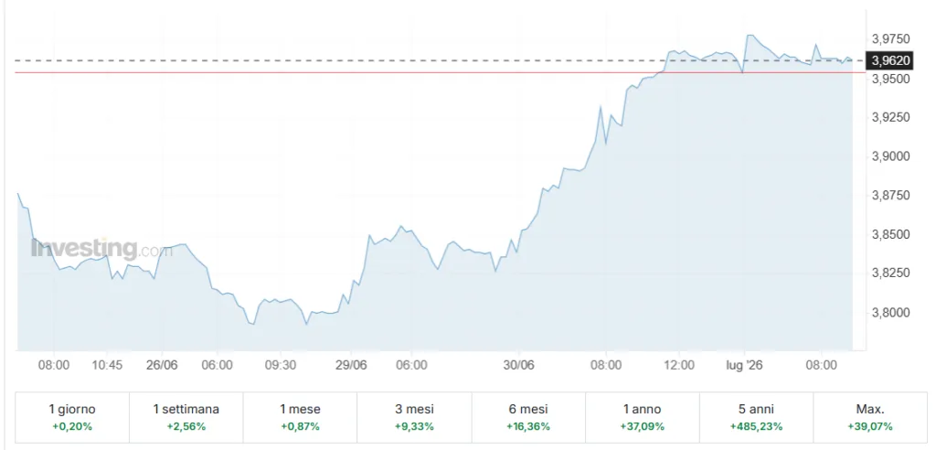Click the 12:00 time axis label
The width and height of the screenshot is (936, 450).
point(679,365)
